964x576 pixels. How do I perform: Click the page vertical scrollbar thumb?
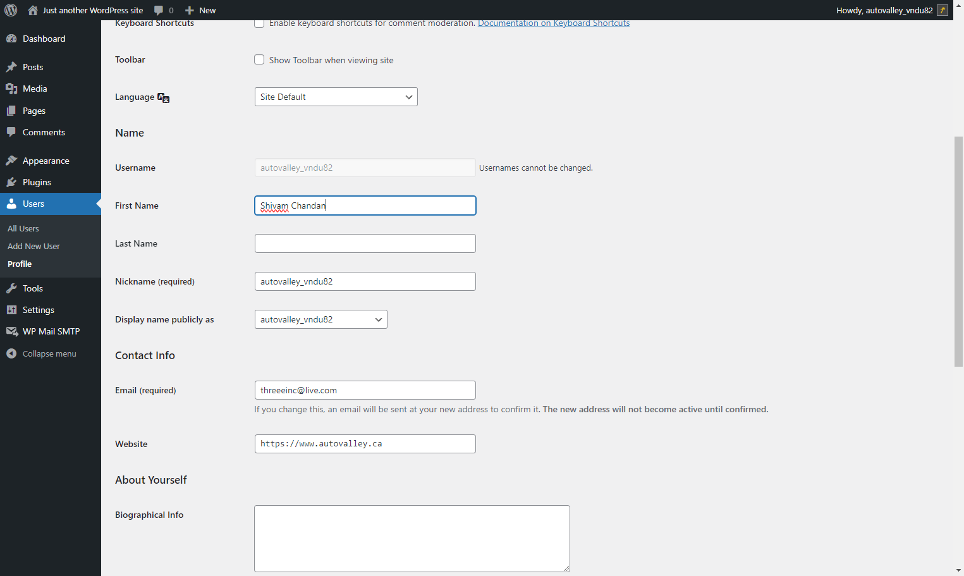point(958,251)
